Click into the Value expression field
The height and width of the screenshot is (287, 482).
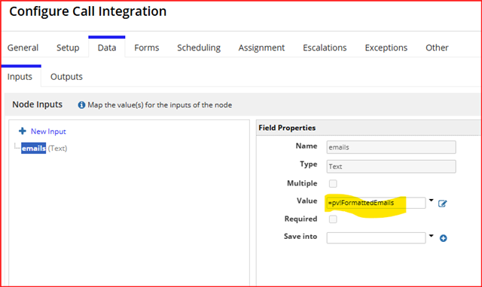point(376,203)
